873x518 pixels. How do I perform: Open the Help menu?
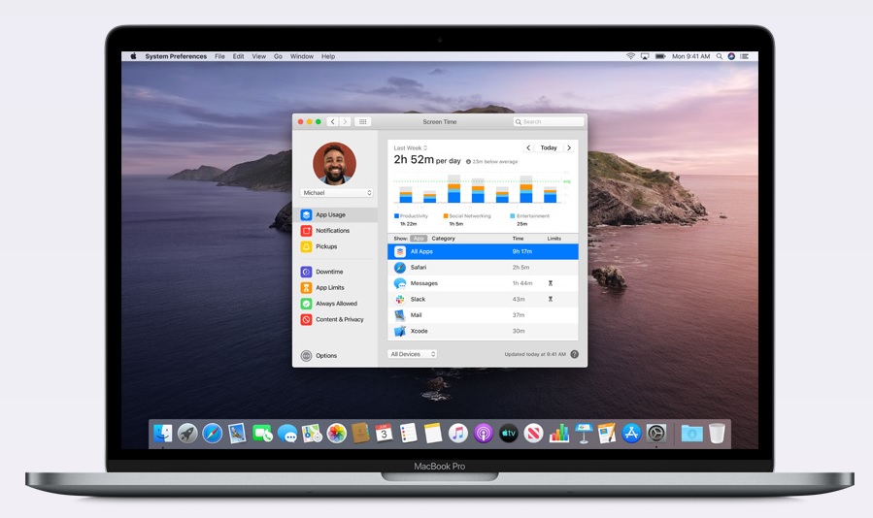[328, 56]
